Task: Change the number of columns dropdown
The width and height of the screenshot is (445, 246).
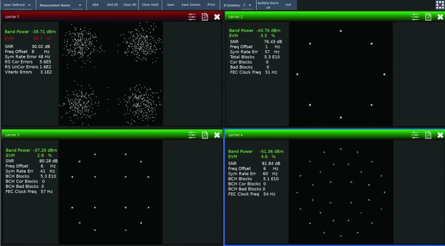Action: [247, 5]
